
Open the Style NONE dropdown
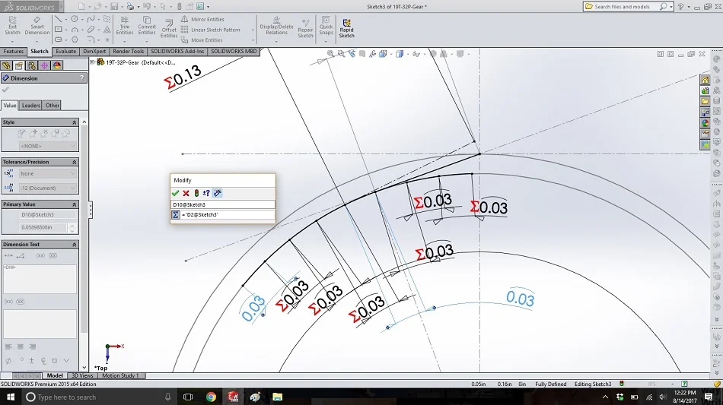click(x=47, y=146)
